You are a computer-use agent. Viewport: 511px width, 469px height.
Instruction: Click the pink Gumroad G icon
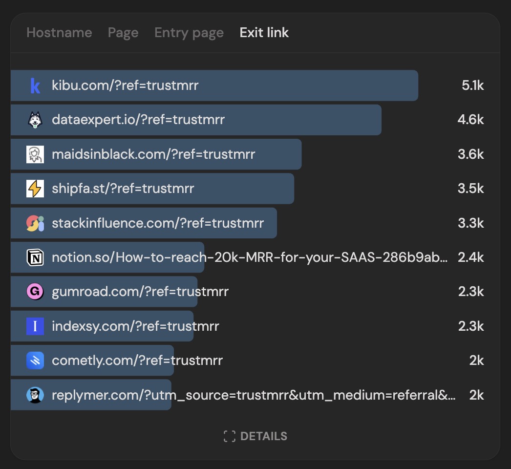[x=35, y=291]
